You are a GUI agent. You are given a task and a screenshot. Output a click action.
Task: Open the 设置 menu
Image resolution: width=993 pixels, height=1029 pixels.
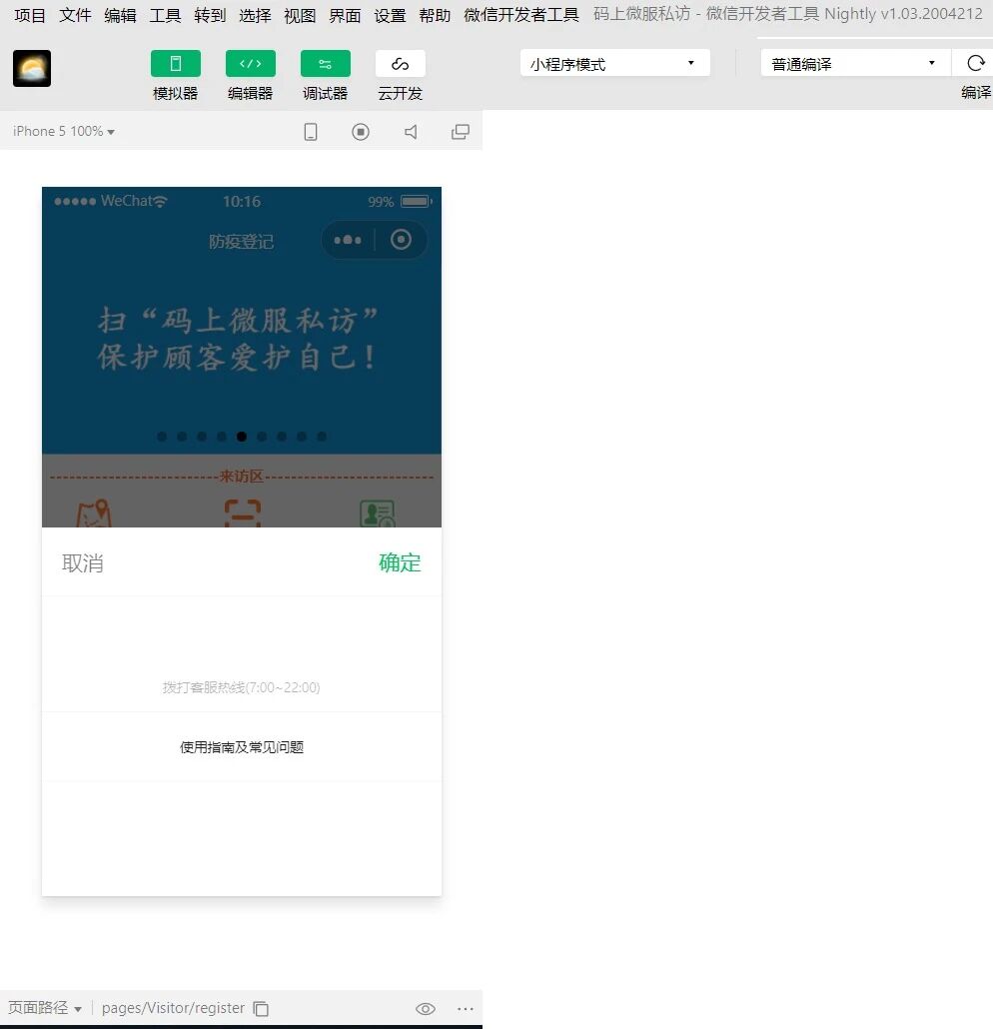pyautogui.click(x=390, y=15)
